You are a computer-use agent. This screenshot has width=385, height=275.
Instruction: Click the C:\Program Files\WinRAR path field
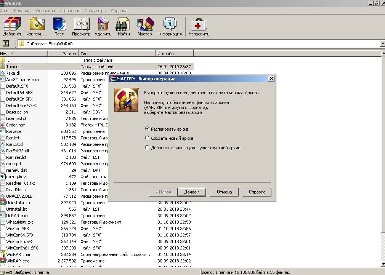(x=199, y=44)
